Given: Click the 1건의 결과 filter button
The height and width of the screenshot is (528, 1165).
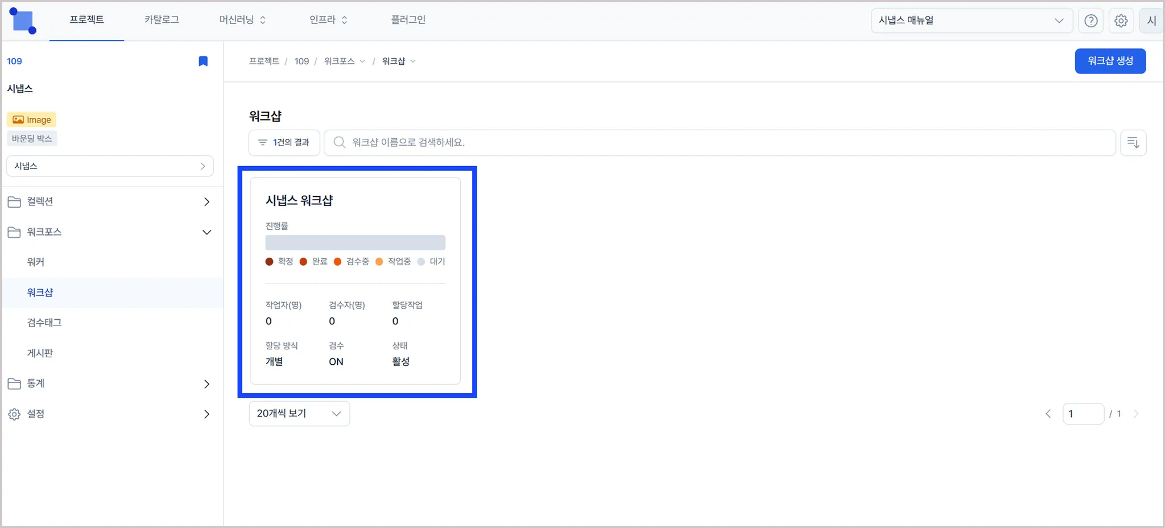Looking at the screenshot, I should click(284, 142).
